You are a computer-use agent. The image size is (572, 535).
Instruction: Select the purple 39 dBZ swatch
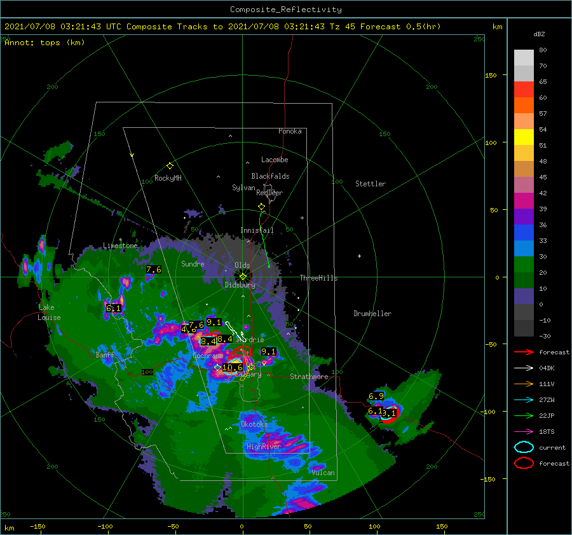524,216
